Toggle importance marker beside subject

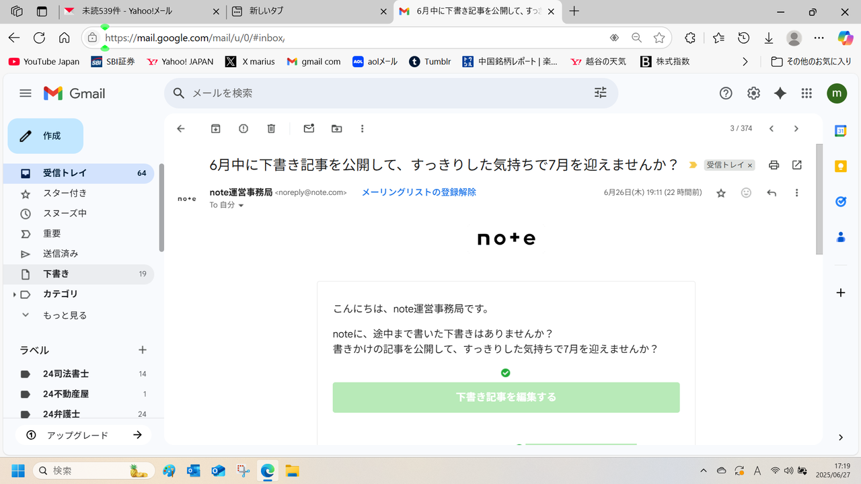(x=693, y=165)
